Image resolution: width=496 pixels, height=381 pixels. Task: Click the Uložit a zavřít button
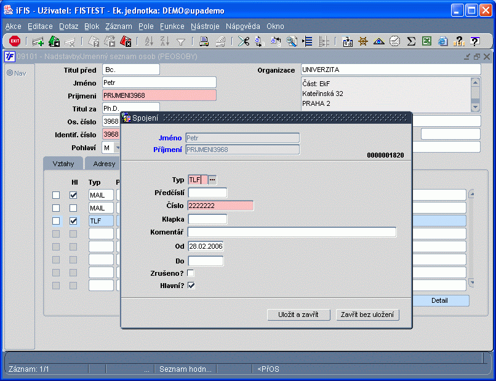click(x=298, y=315)
